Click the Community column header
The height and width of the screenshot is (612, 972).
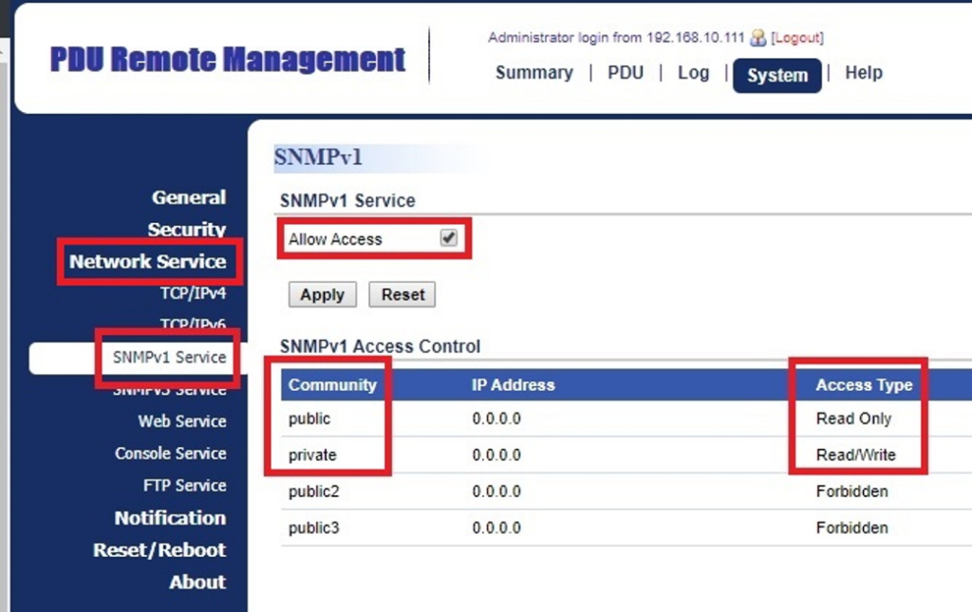333,385
